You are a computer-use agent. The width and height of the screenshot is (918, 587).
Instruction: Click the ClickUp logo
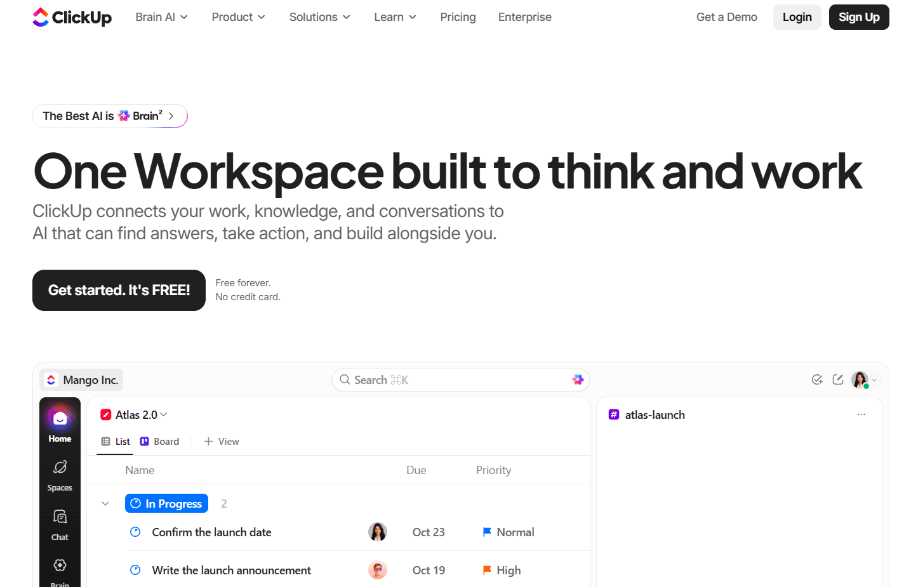click(72, 17)
